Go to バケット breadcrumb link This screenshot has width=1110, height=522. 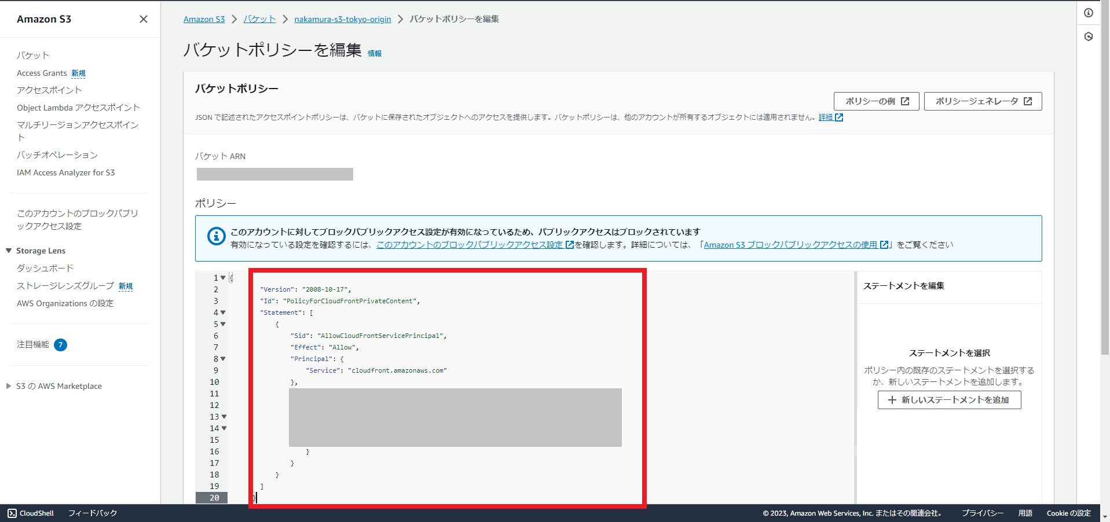point(259,19)
